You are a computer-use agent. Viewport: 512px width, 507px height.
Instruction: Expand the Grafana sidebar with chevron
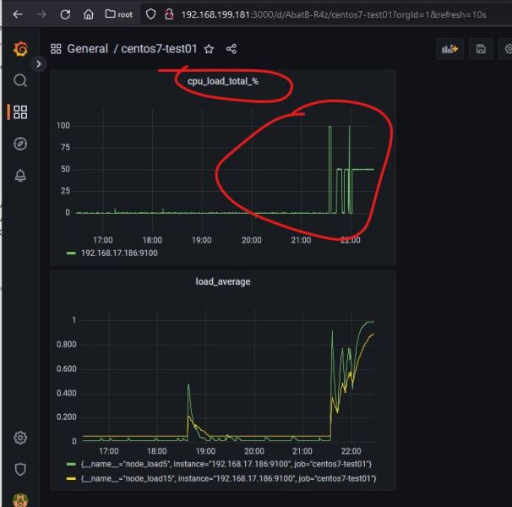click(x=39, y=64)
